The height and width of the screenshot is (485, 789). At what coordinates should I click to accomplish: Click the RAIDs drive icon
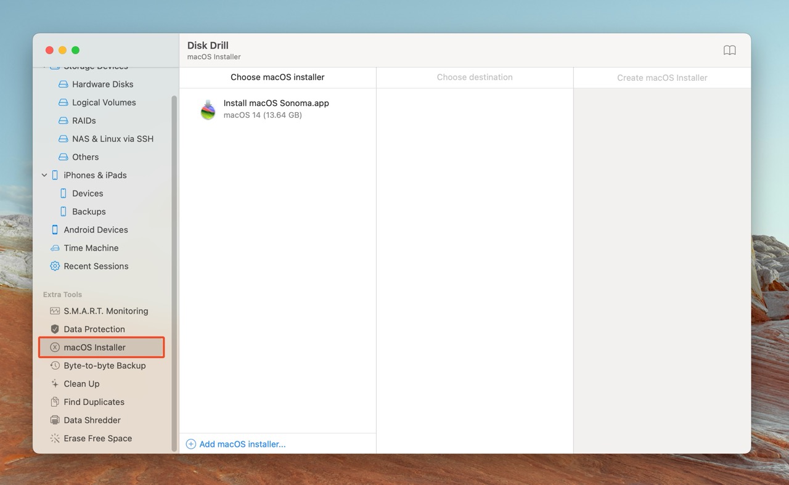pyautogui.click(x=63, y=121)
